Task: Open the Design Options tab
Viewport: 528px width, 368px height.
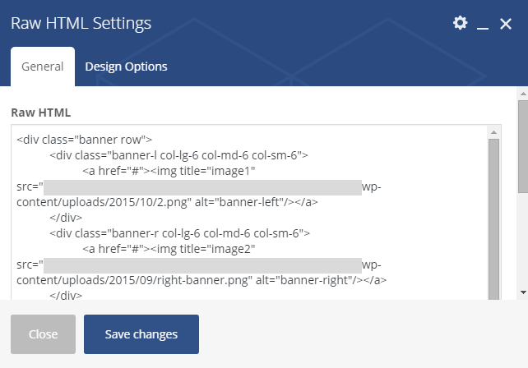Action: (126, 67)
